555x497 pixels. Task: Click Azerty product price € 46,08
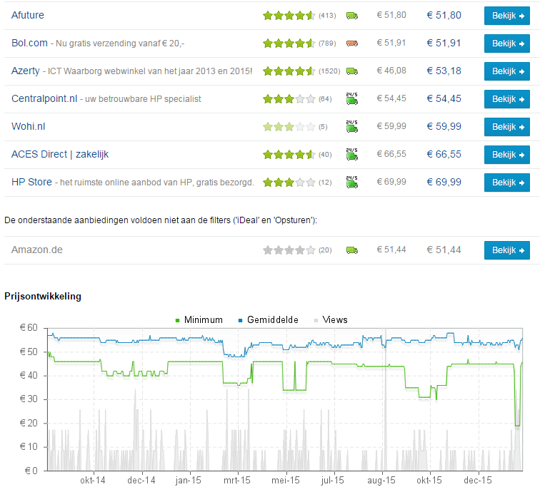pyautogui.click(x=391, y=71)
